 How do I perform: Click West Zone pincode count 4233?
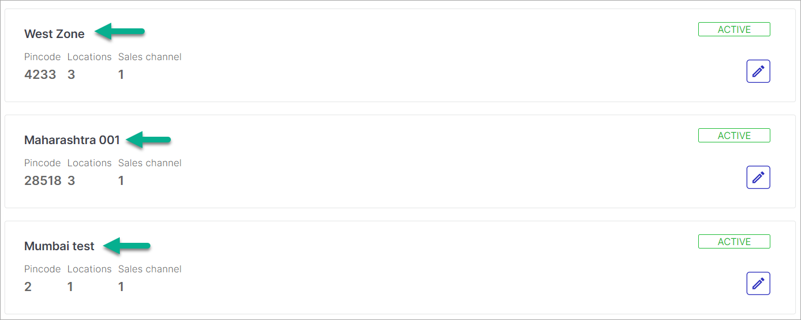point(40,74)
